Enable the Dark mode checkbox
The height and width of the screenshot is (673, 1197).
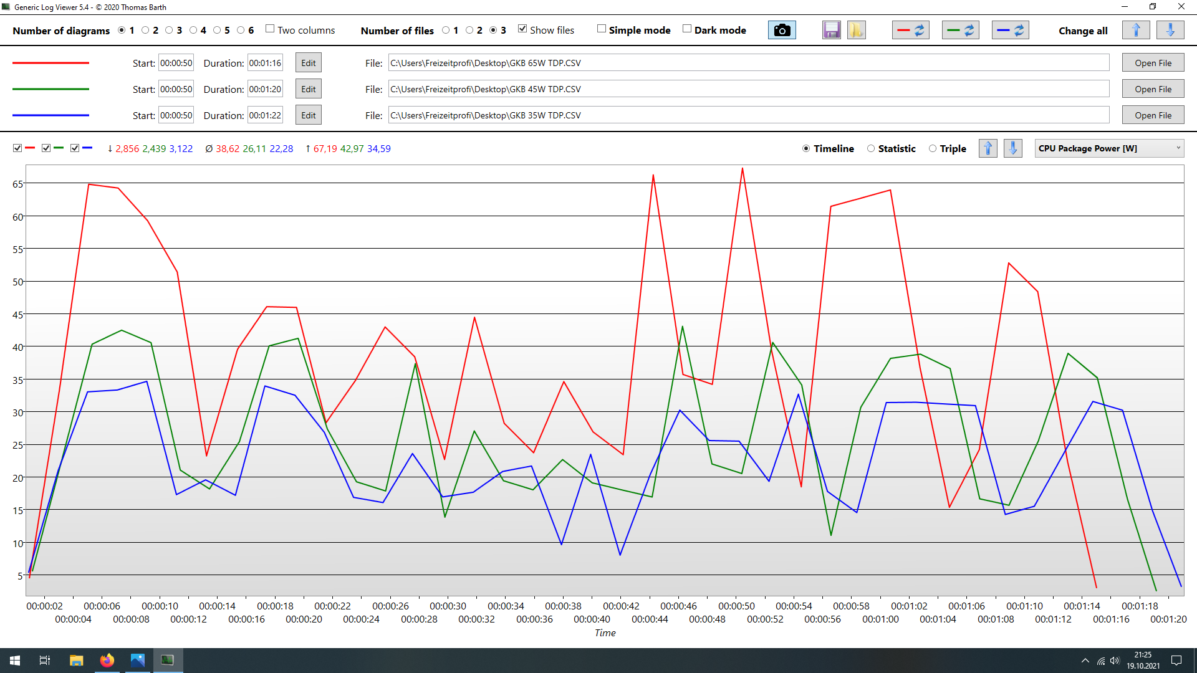point(687,29)
